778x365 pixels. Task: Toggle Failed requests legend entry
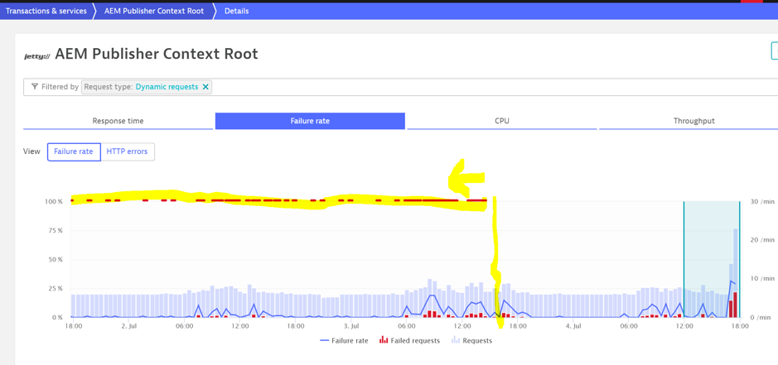coord(409,341)
